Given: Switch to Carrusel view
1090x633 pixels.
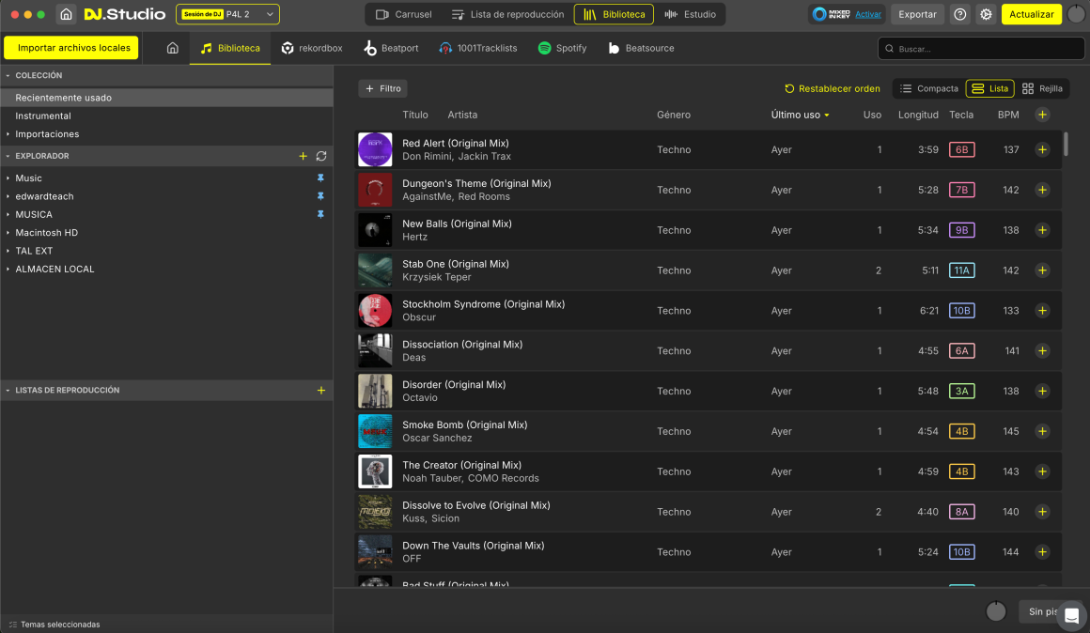Looking at the screenshot, I should pos(404,14).
